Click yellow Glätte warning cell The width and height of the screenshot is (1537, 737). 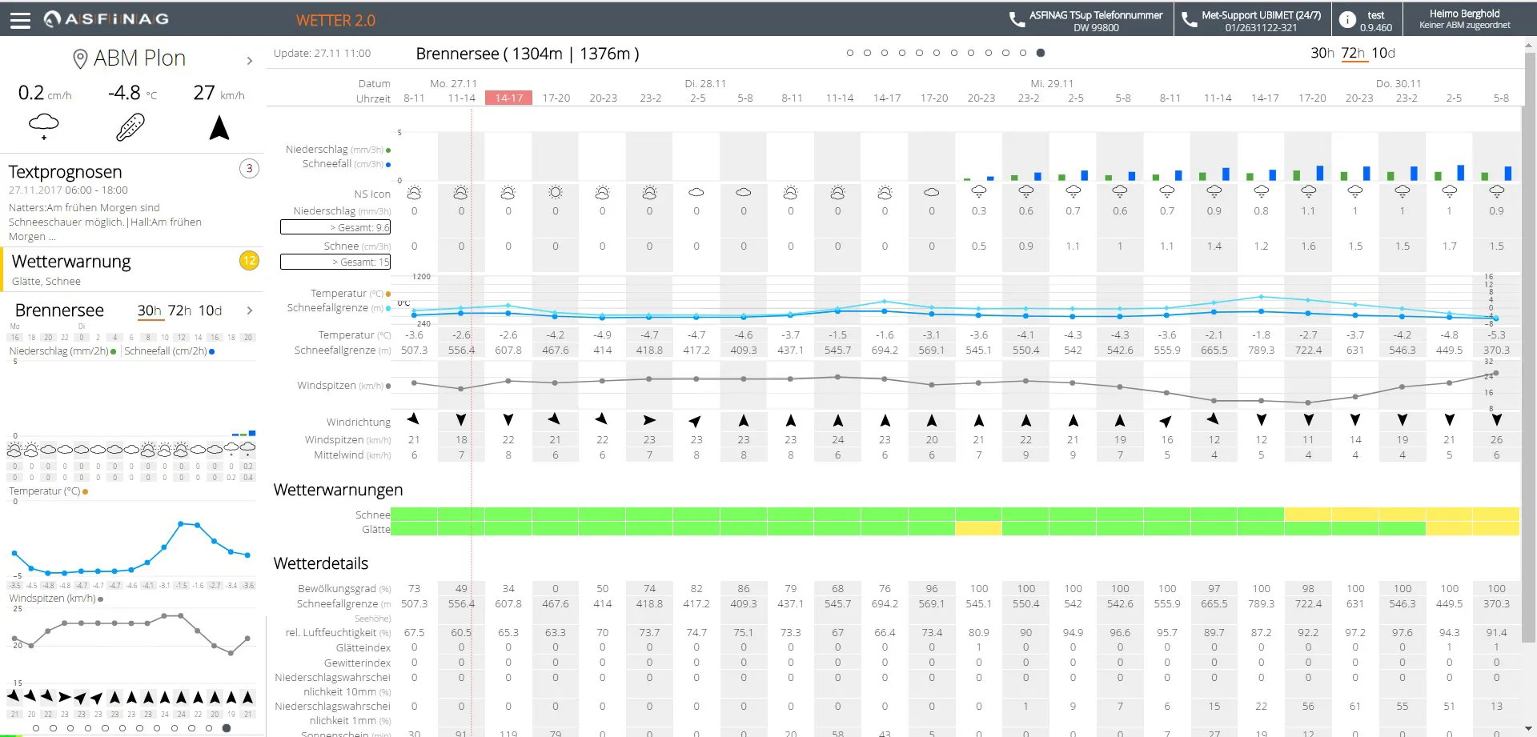tap(978, 529)
